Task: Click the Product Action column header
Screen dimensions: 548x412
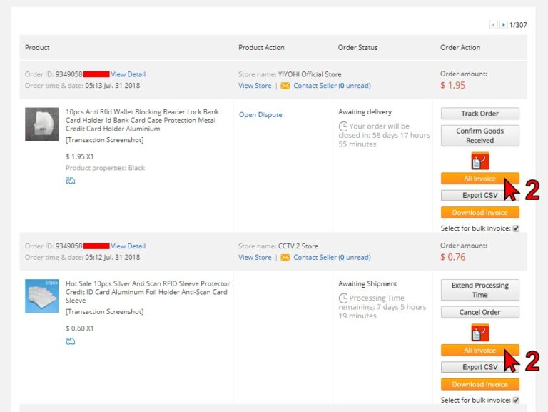Action: pos(261,48)
